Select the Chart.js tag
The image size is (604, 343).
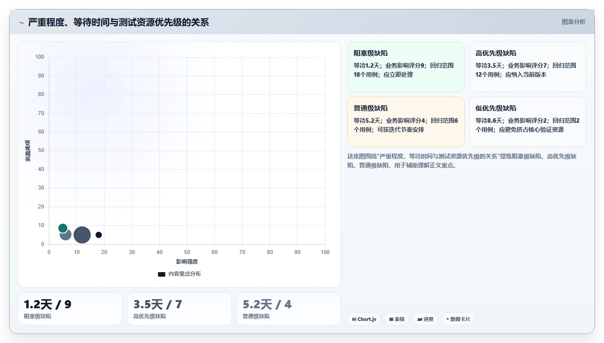tap(364, 319)
